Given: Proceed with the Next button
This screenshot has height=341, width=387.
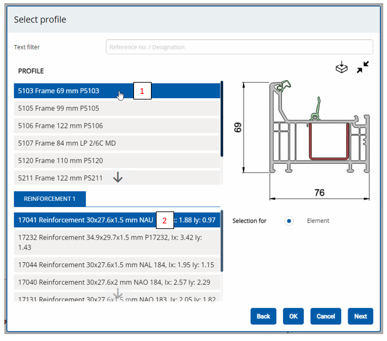Looking at the screenshot, I should tap(360, 317).
